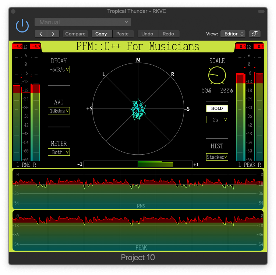Open the DECAY -6dB/s dropdown
Screen dimensions: 276x275
(59, 69)
